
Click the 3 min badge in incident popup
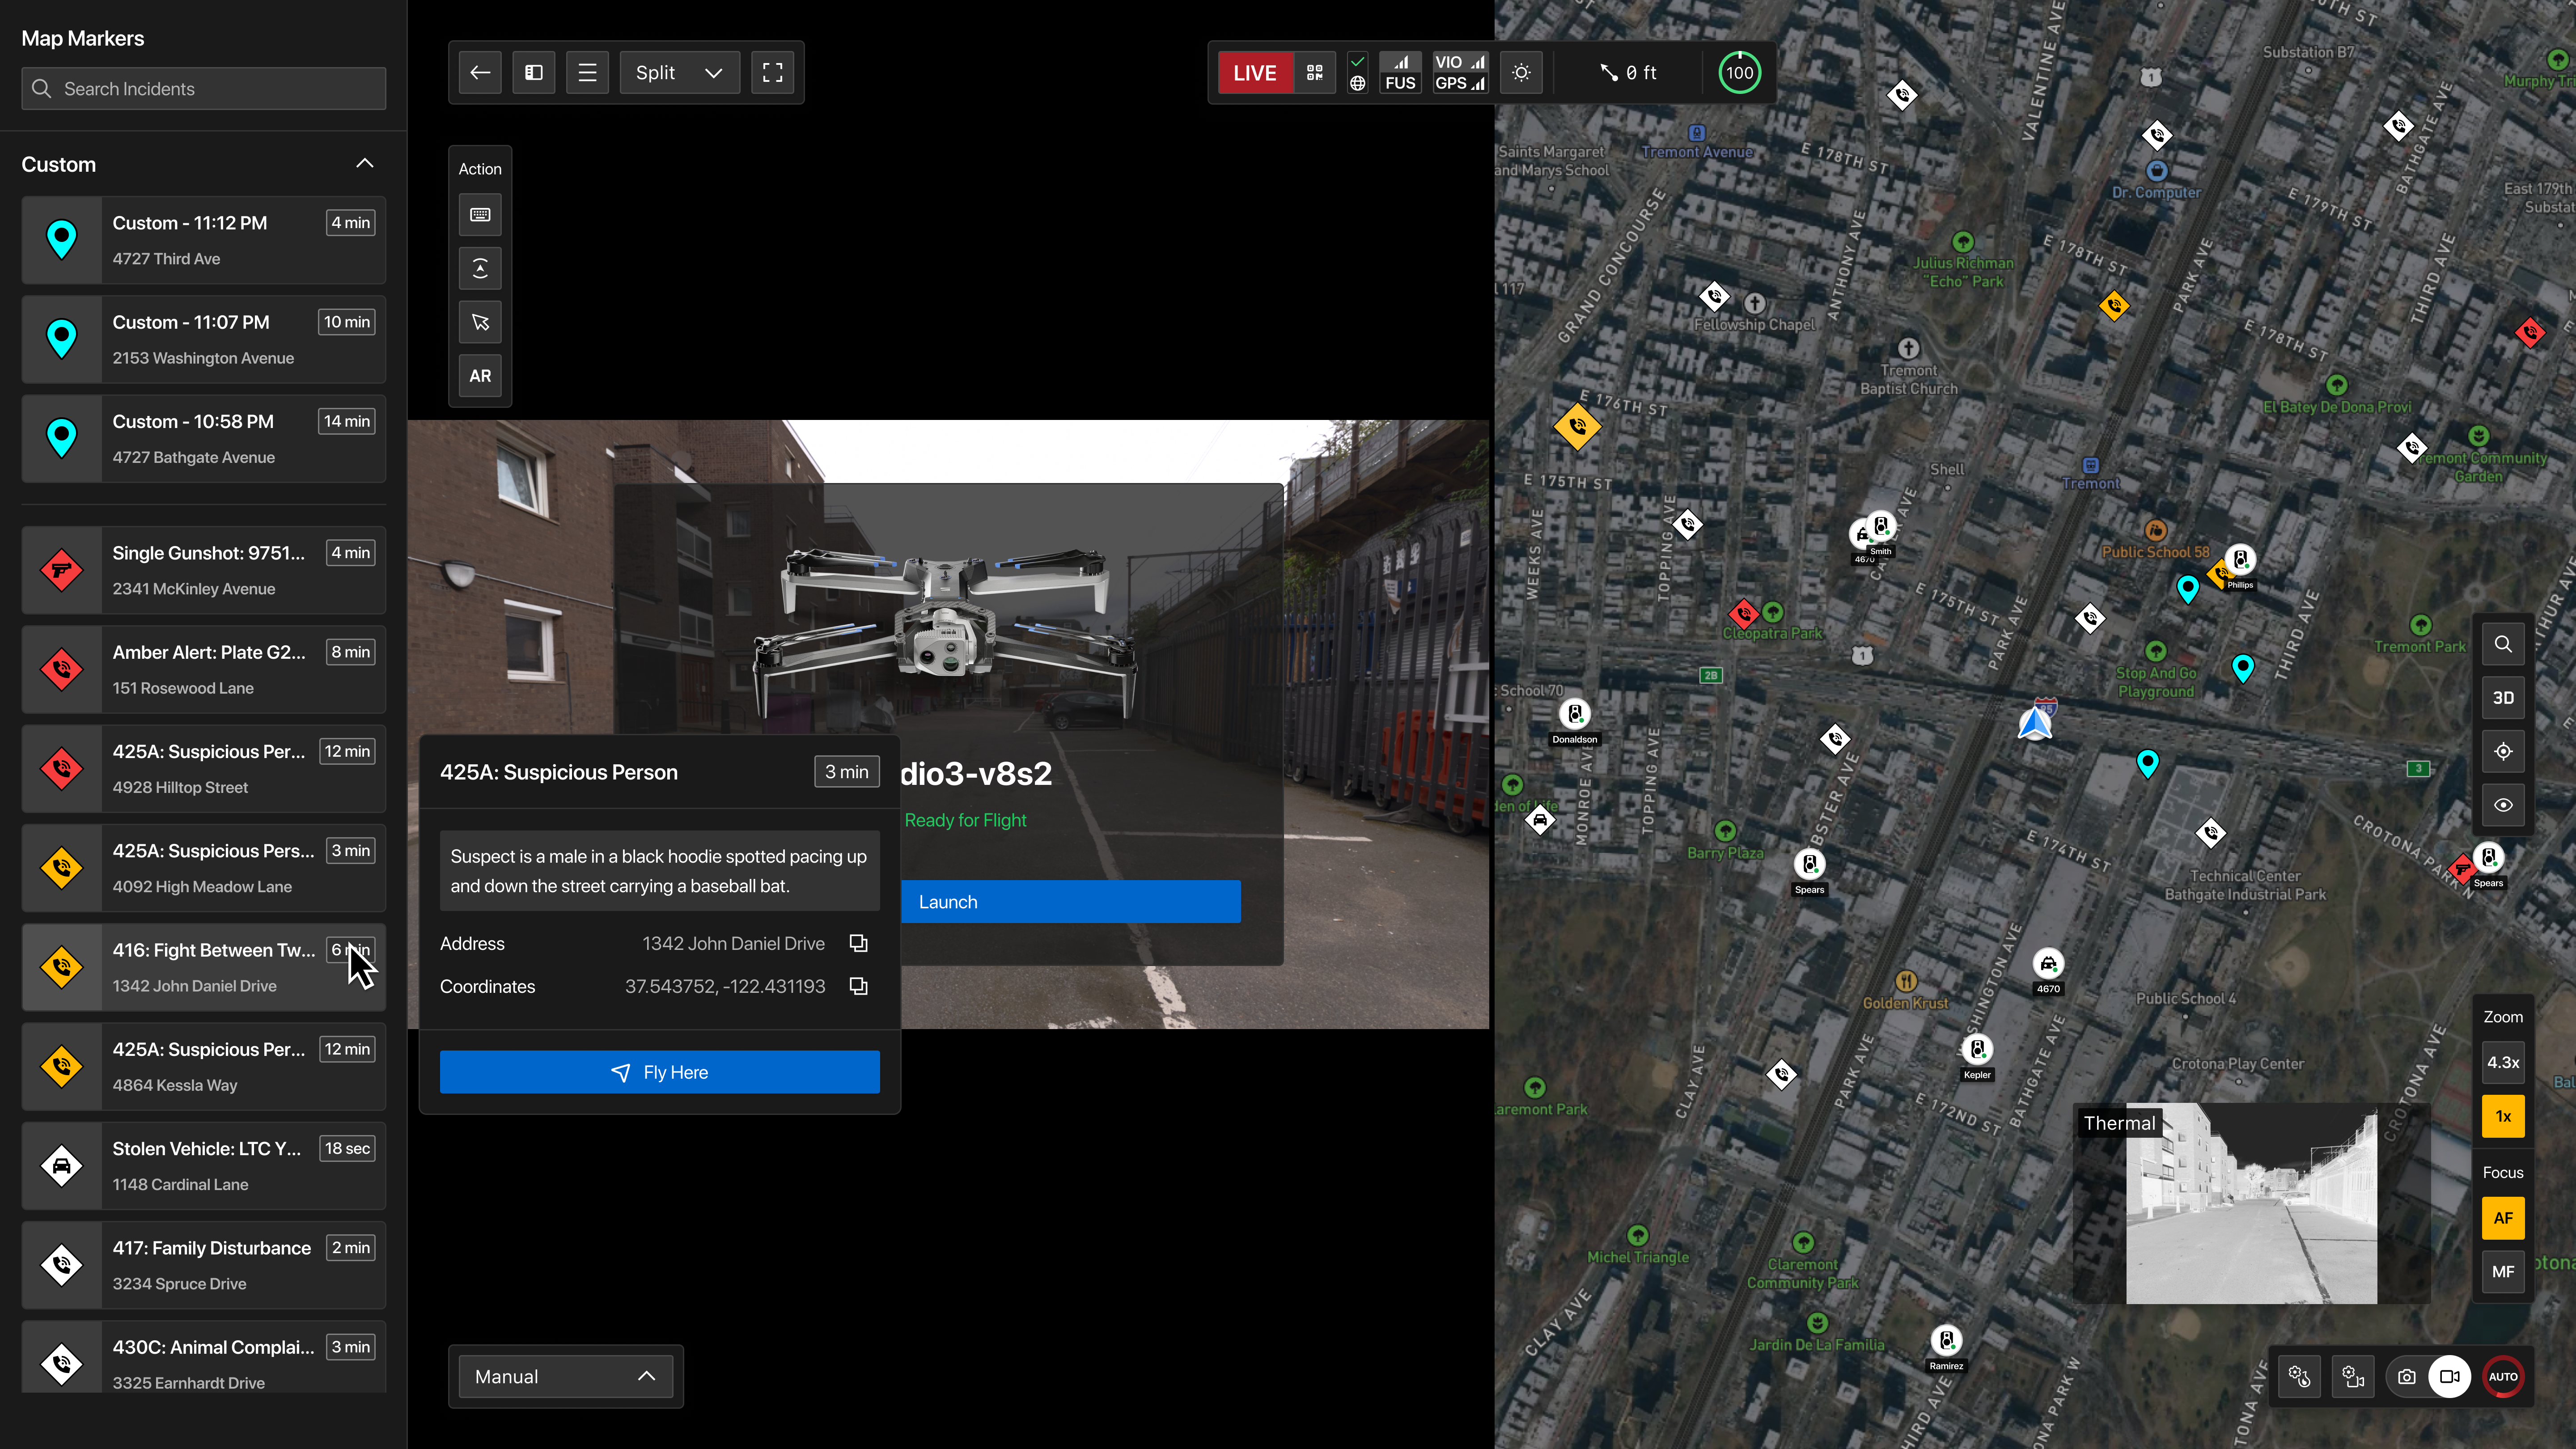click(x=846, y=772)
